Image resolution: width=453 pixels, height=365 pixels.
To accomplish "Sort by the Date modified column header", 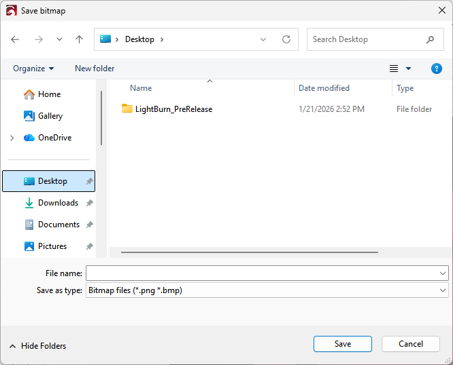I will 324,88.
